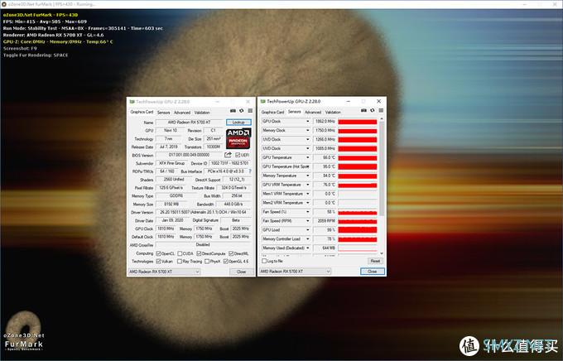This screenshot has height=361, width=563.
Task: Toggle the OpenGL 4.6 checkbox
Action: (x=225, y=262)
